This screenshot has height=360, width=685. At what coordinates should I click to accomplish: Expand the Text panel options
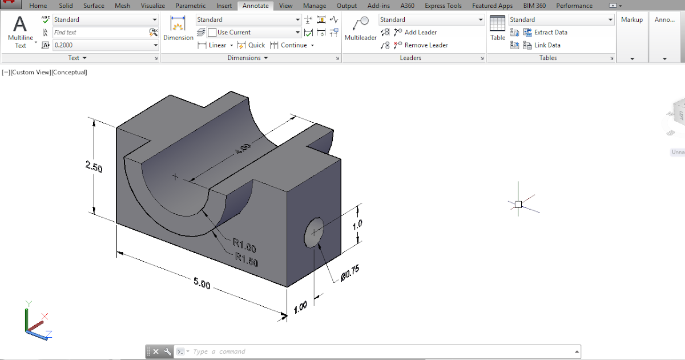coord(76,58)
